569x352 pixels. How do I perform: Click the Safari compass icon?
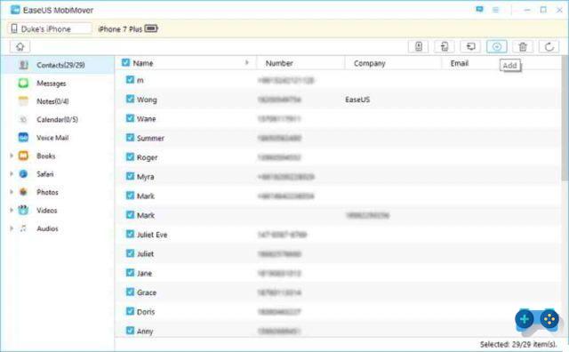click(x=23, y=174)
